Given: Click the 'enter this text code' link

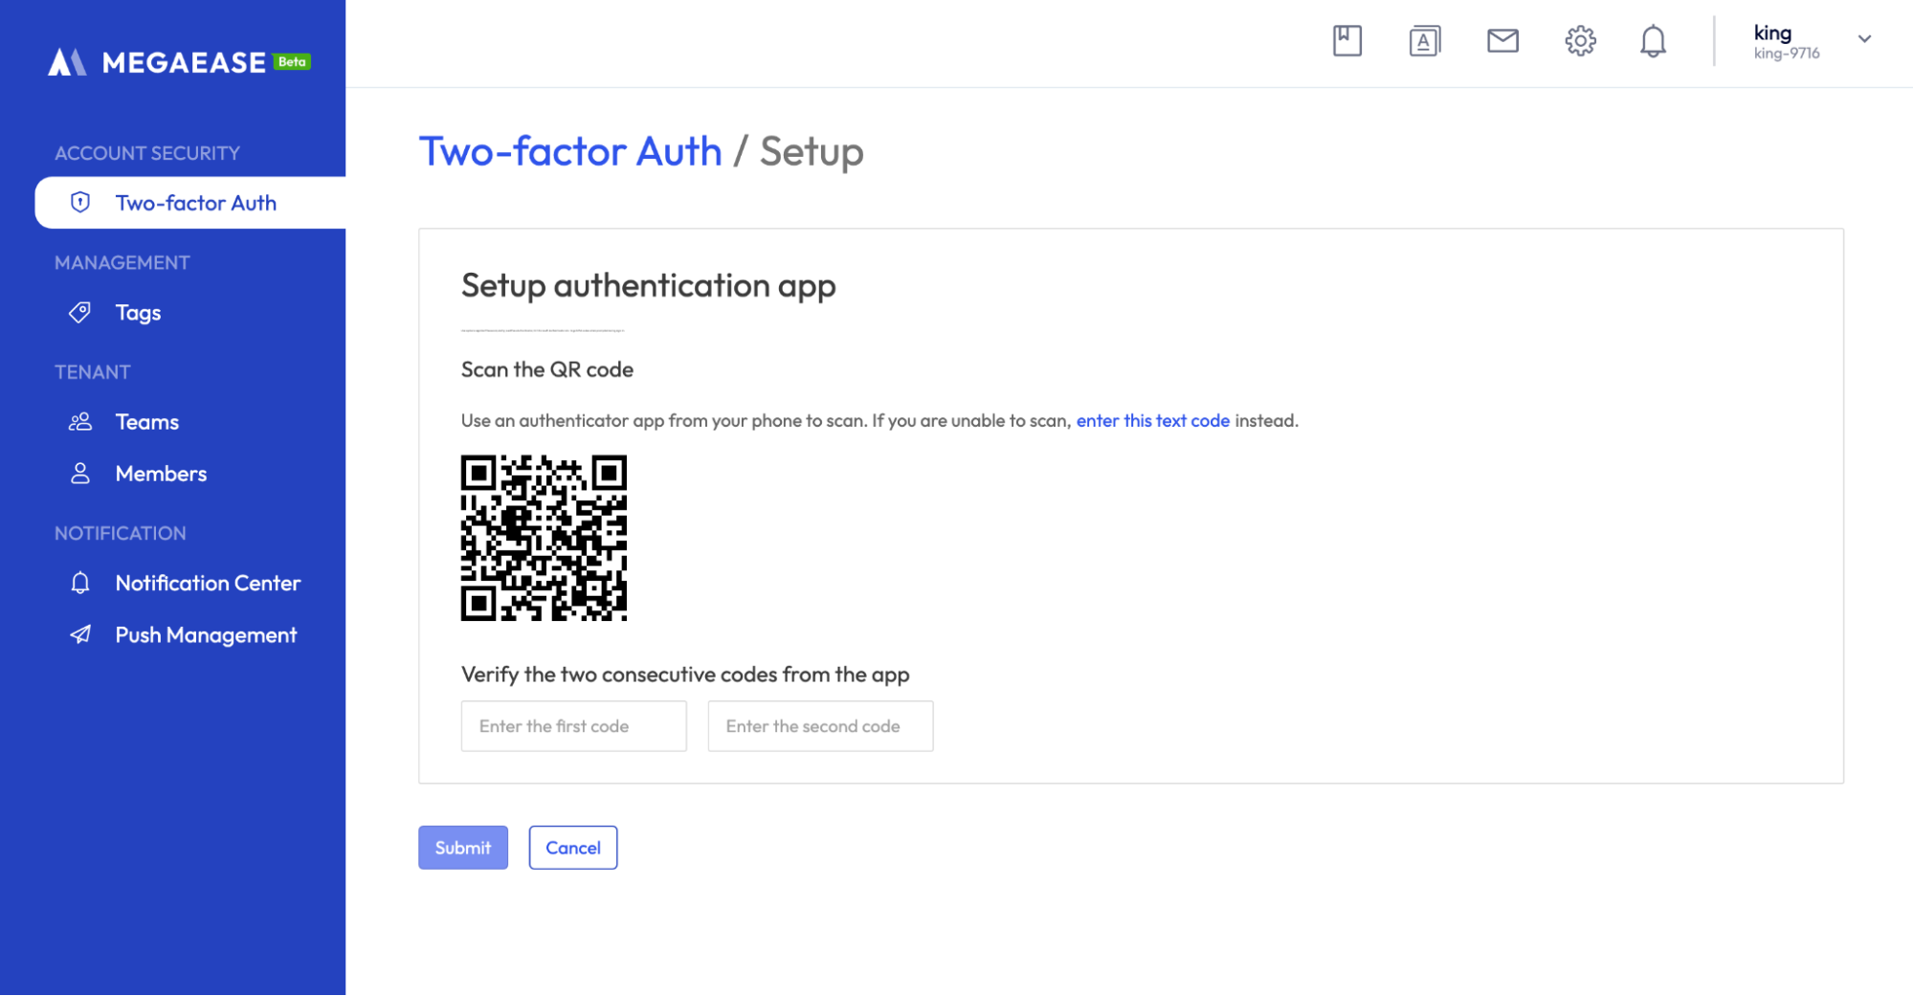Looking at the screenshot, I should pyautogui.click(x=1152, y=421).
